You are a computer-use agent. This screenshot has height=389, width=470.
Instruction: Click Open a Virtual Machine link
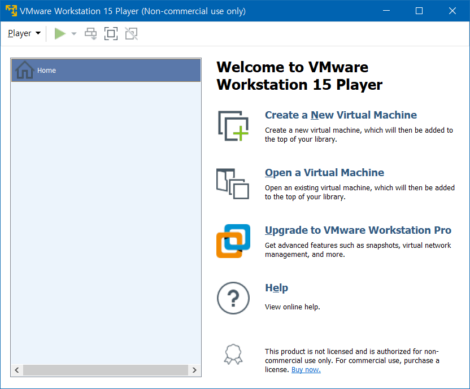[324, 173]
